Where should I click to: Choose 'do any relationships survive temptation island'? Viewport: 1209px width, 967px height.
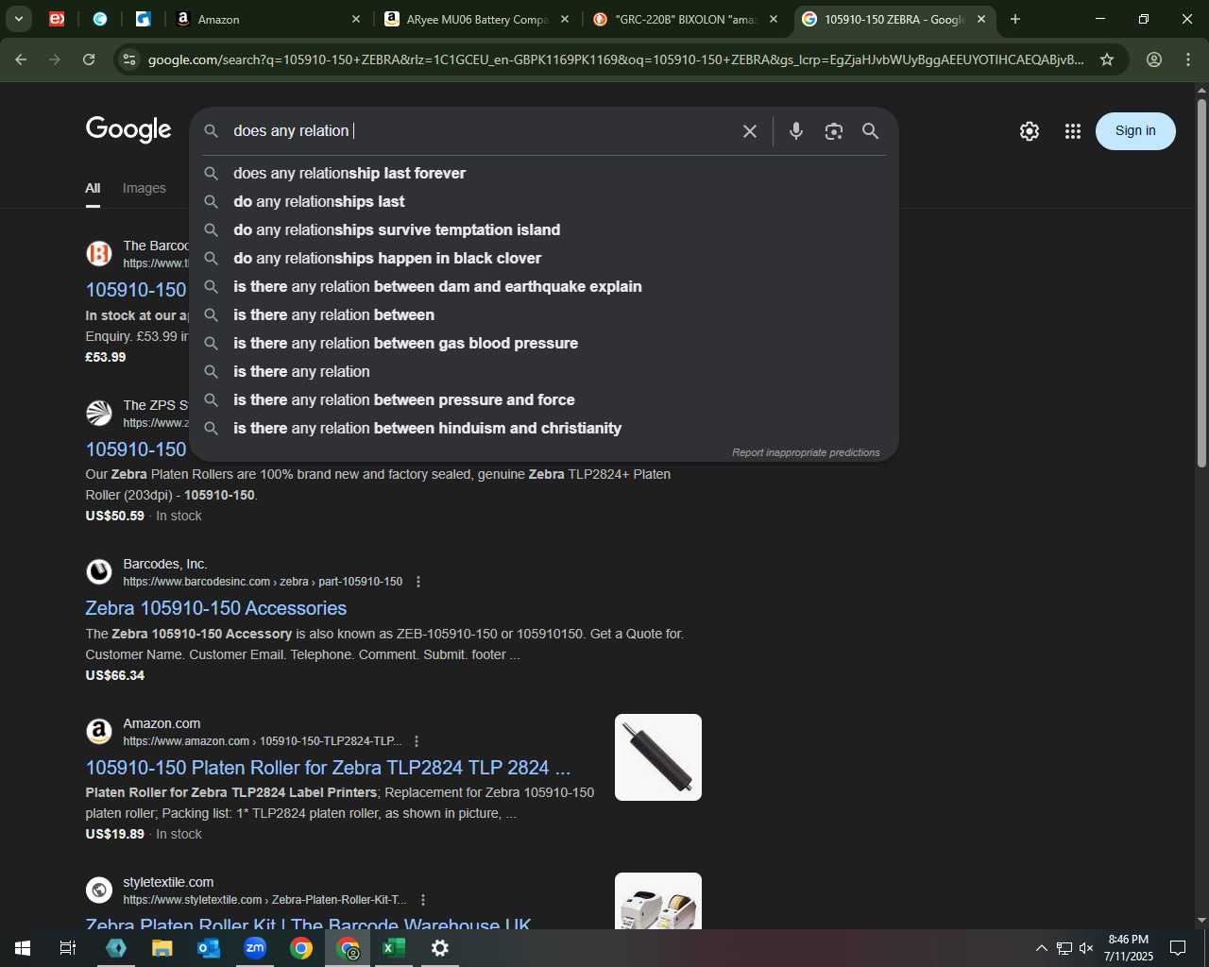(544, 230)
